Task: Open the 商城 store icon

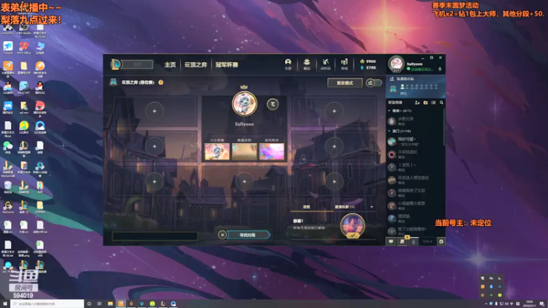Action: point(345,64)
